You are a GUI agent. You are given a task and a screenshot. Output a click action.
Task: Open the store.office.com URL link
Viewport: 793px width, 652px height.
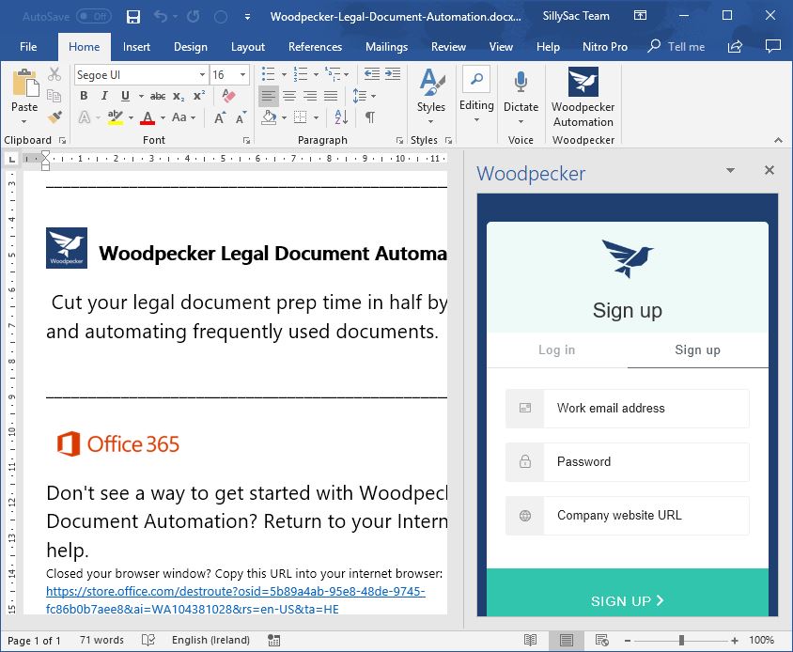(x=236, y=592)
